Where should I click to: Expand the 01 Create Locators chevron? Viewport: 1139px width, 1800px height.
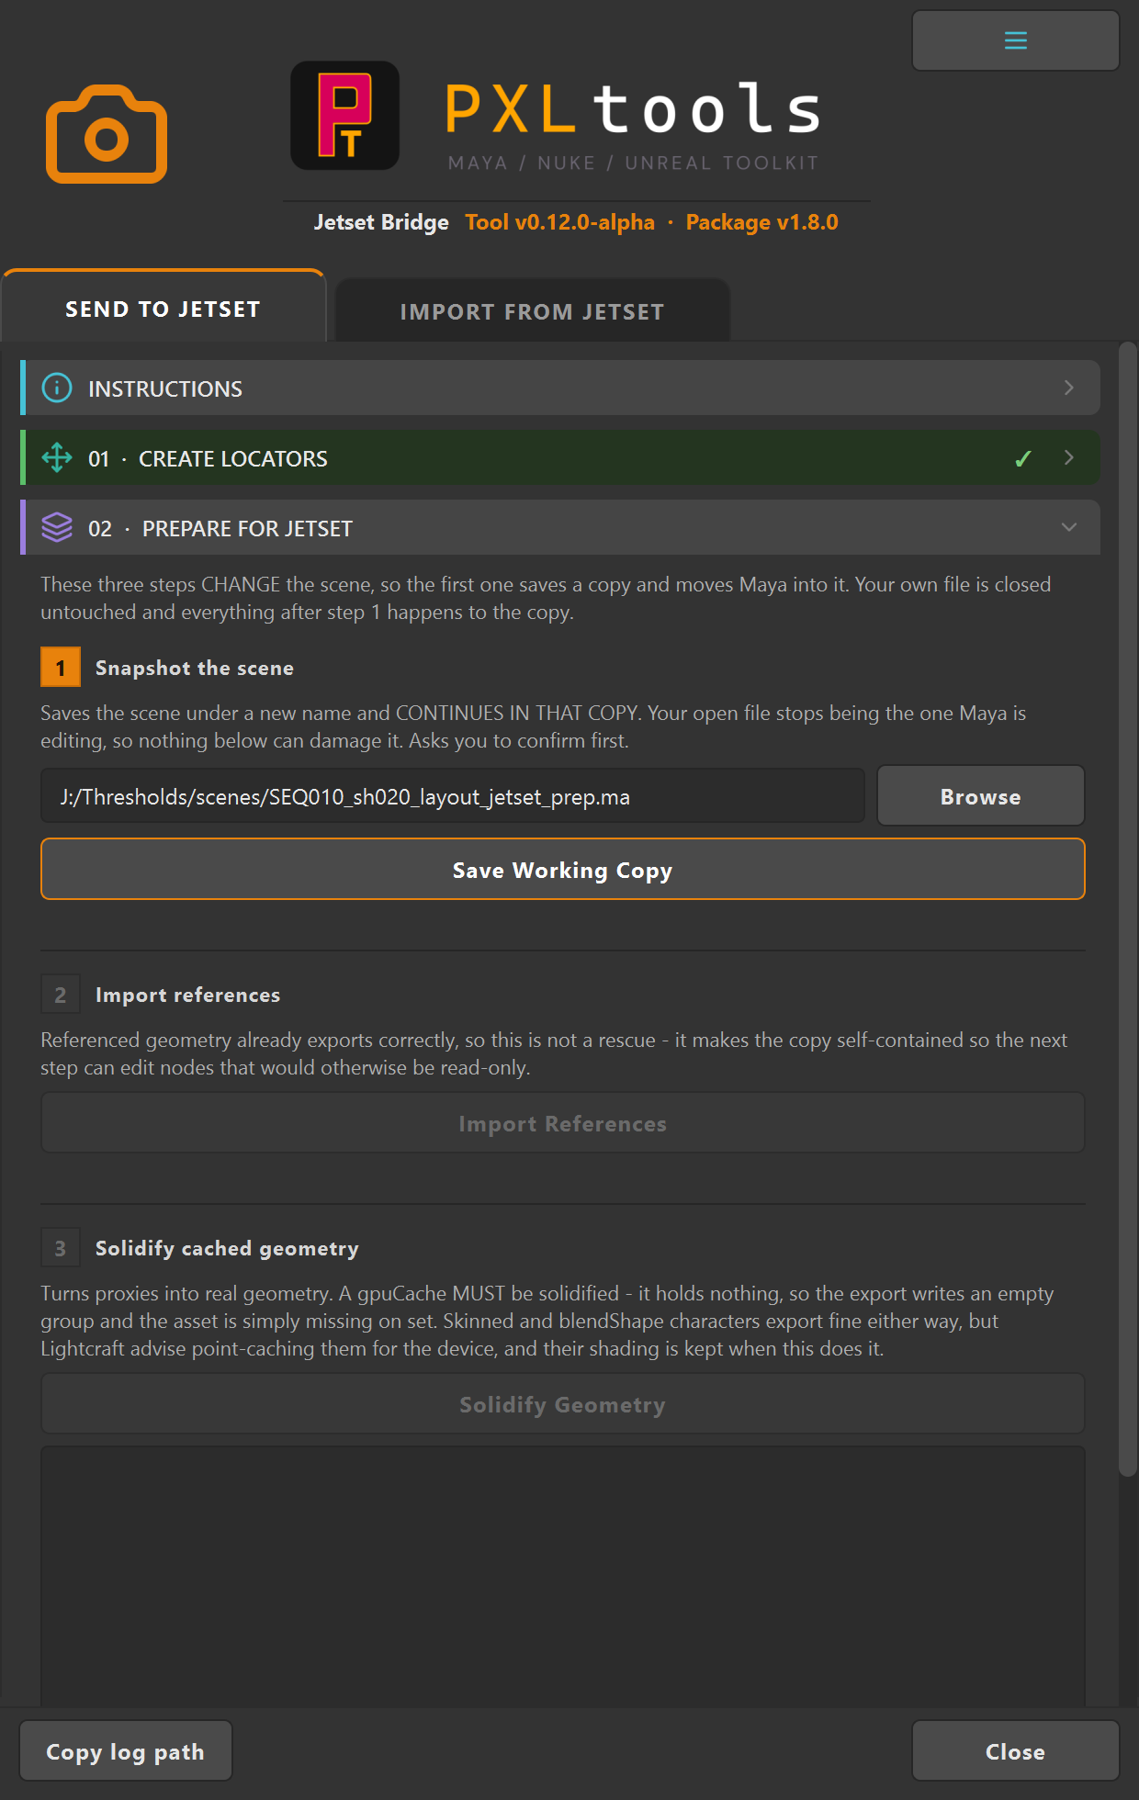pos(1068,457)
